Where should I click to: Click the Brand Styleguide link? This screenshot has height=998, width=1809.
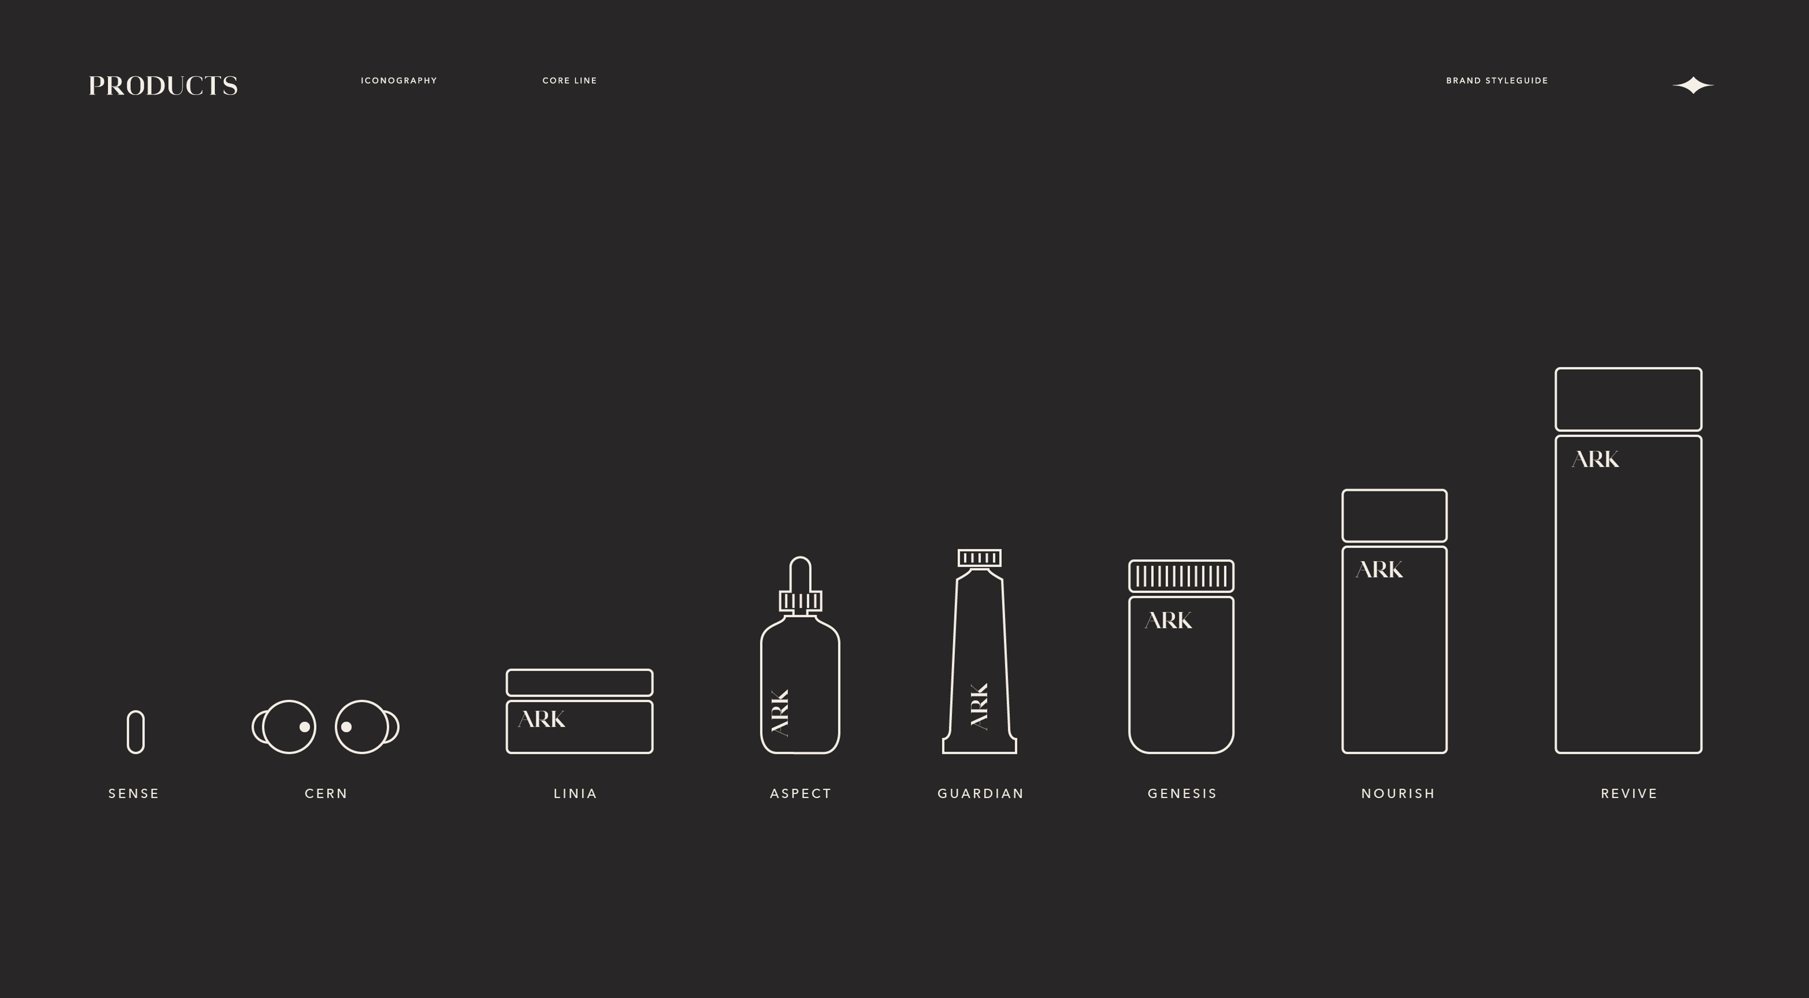[1496, 81]
